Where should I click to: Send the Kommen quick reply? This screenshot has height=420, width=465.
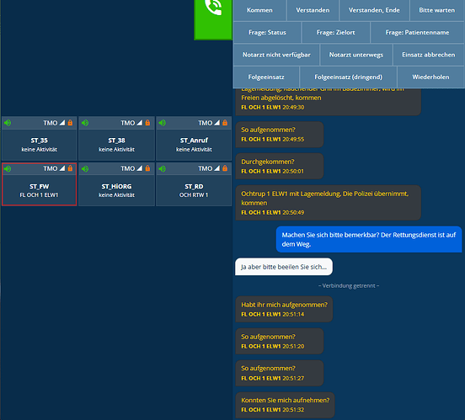pyautogui.click(x=259, y=10)
